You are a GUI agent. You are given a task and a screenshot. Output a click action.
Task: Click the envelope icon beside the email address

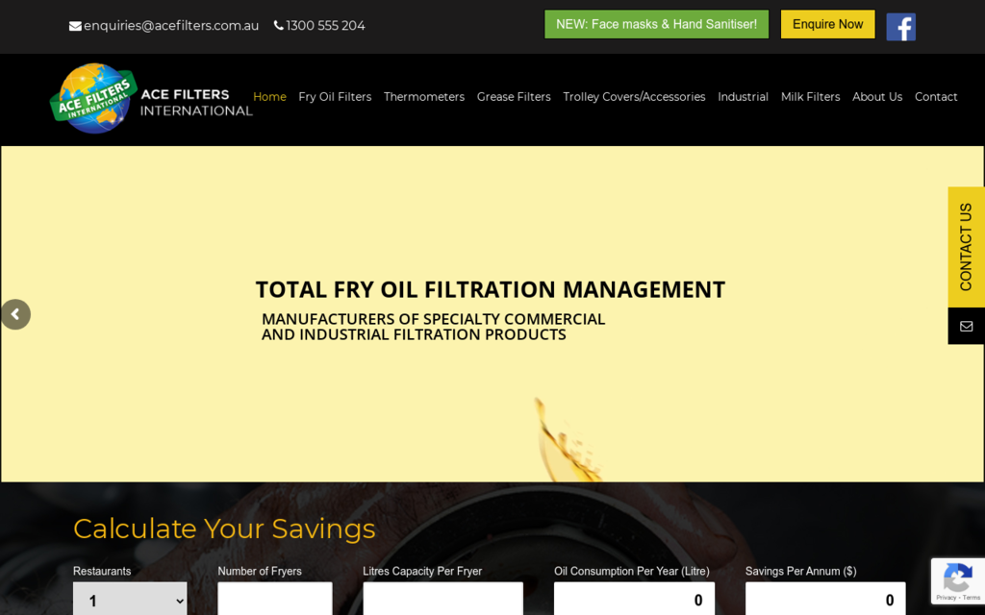point(75,26)
